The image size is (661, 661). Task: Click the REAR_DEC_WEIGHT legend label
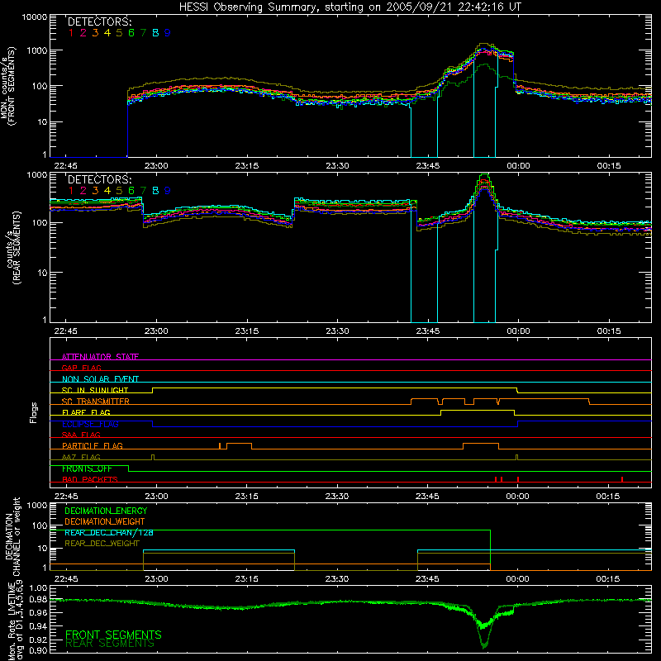[x=102, y=544]
